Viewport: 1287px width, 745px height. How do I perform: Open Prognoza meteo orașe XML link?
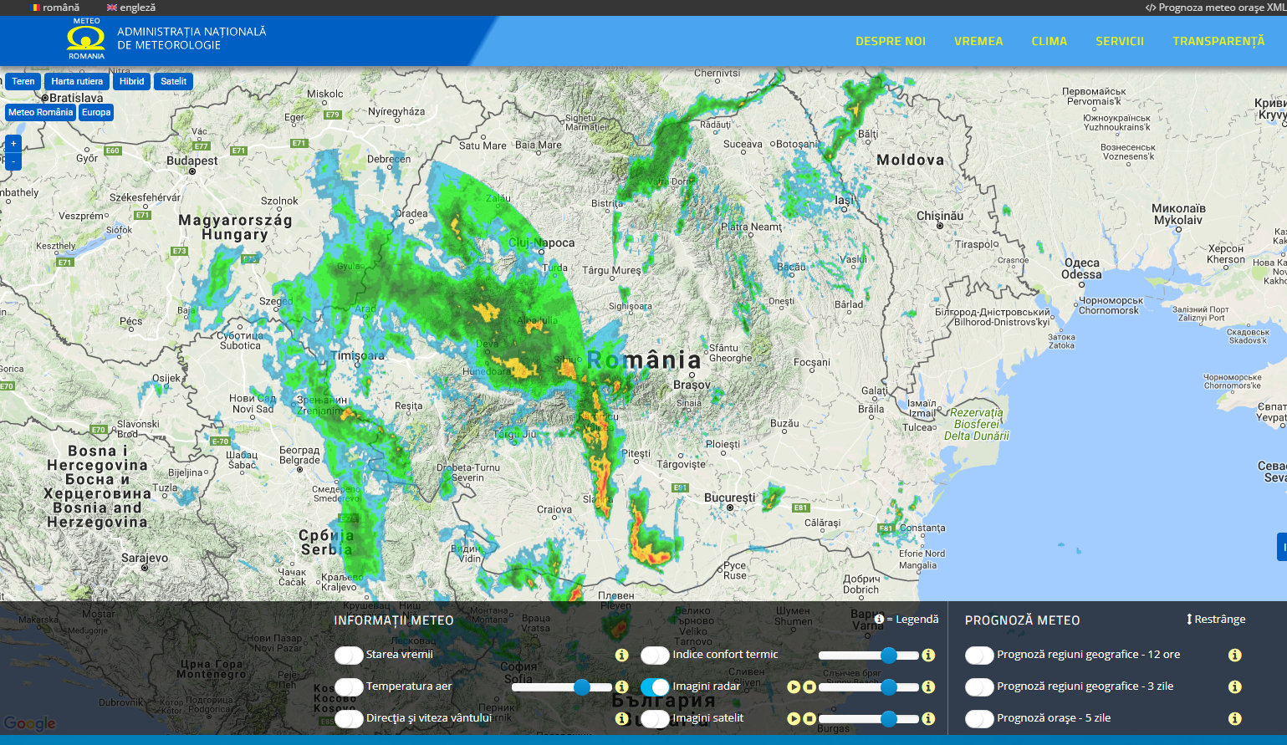[x=1215, y=8]
